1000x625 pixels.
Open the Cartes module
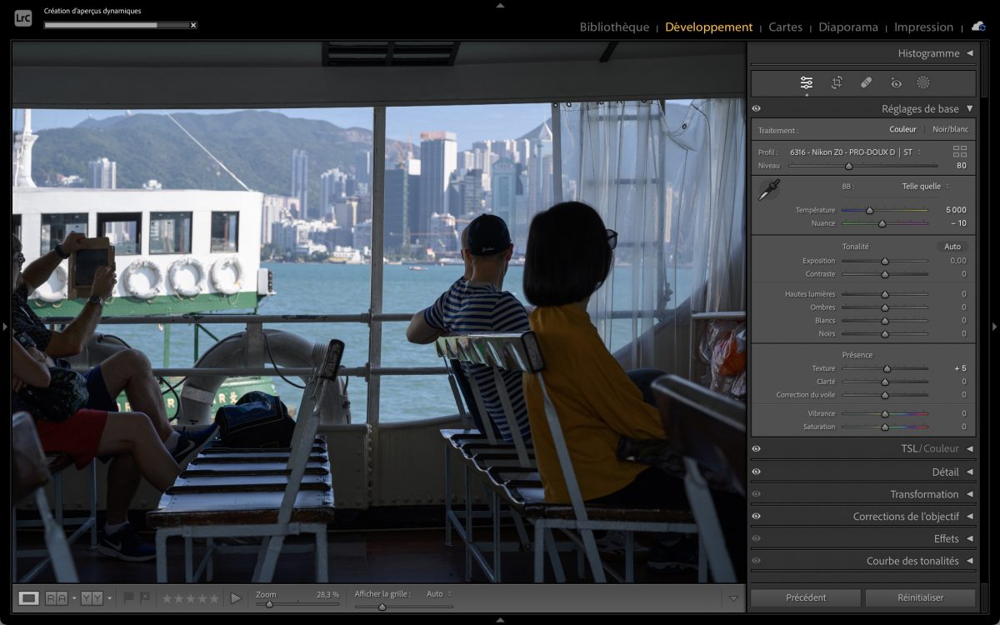785,27
